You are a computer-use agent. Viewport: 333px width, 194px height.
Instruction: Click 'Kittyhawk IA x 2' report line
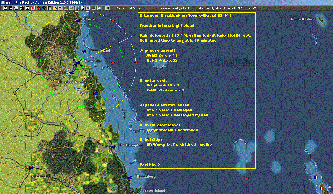[x=163, y=85]
